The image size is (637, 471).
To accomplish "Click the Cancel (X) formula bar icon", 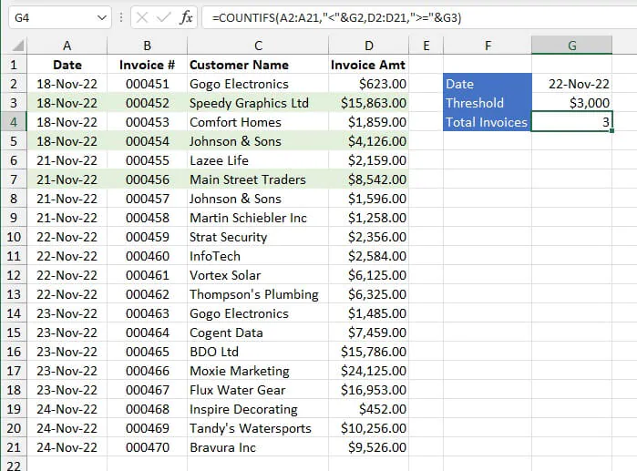I will click(x=142, y=17).
